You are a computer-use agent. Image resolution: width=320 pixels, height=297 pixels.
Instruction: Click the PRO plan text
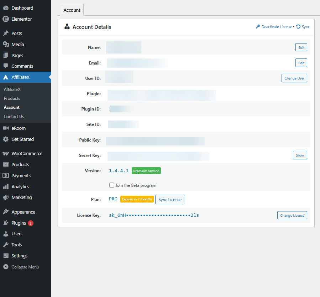click(113, 199)
